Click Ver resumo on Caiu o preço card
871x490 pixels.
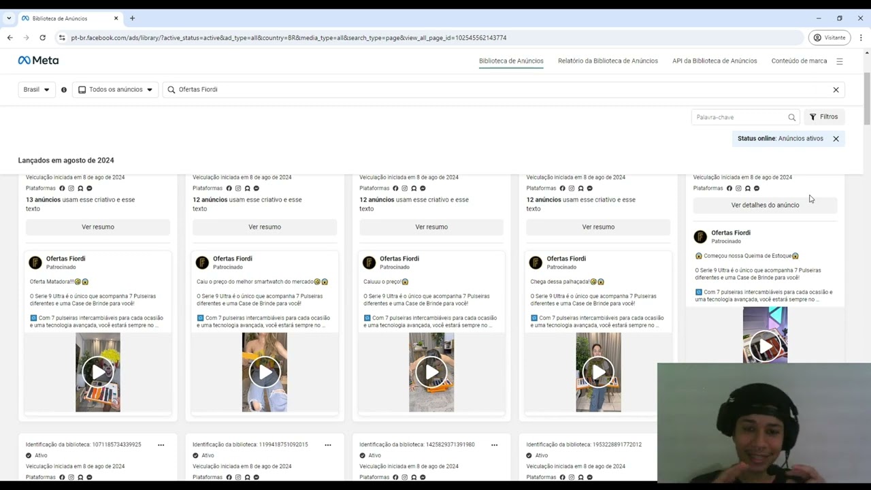coord(265,227)
